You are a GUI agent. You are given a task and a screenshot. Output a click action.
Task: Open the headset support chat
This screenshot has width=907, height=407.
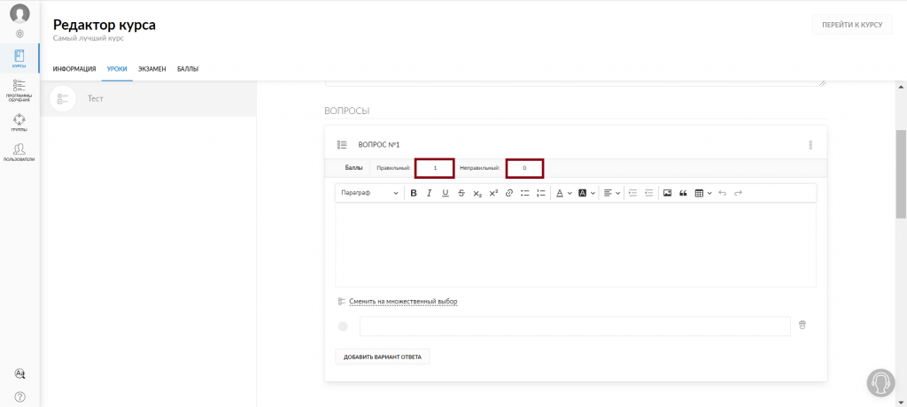pyautogui.click(x=881, y=382)
